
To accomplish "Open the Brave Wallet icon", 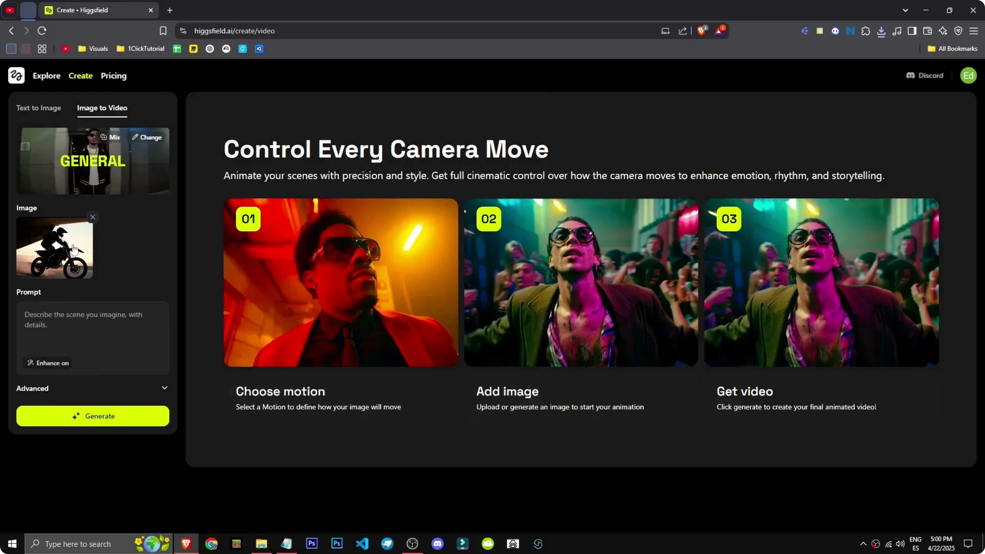I will (928, 31).
